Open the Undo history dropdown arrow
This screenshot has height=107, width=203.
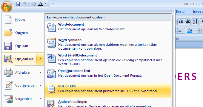click(29, 4)
